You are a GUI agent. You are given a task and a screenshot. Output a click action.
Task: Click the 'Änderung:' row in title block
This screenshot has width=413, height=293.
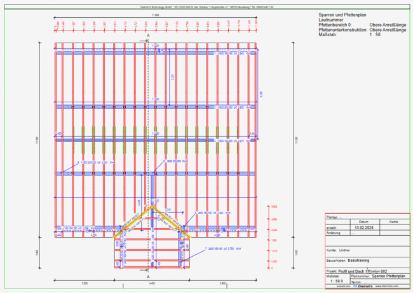point(334,233)
